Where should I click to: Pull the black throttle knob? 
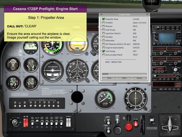pyautogui.click(x=117, y=130)
